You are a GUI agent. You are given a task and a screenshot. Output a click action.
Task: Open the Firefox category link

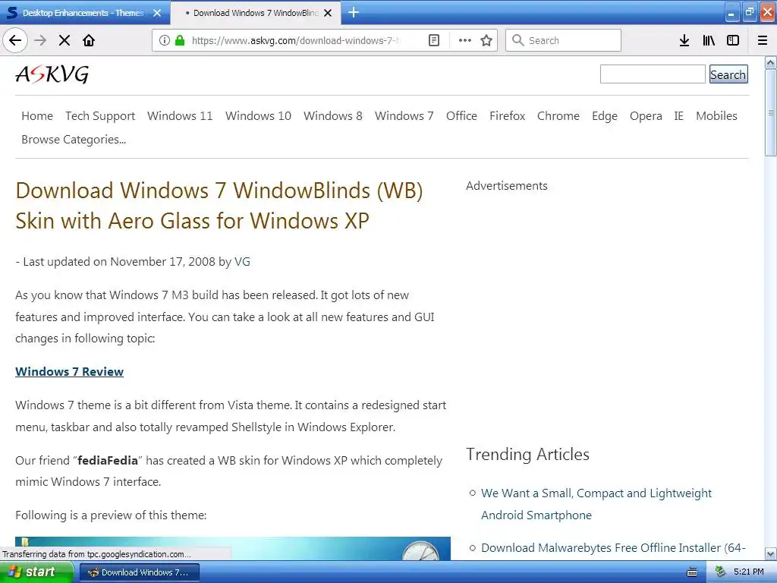(508, 115)
